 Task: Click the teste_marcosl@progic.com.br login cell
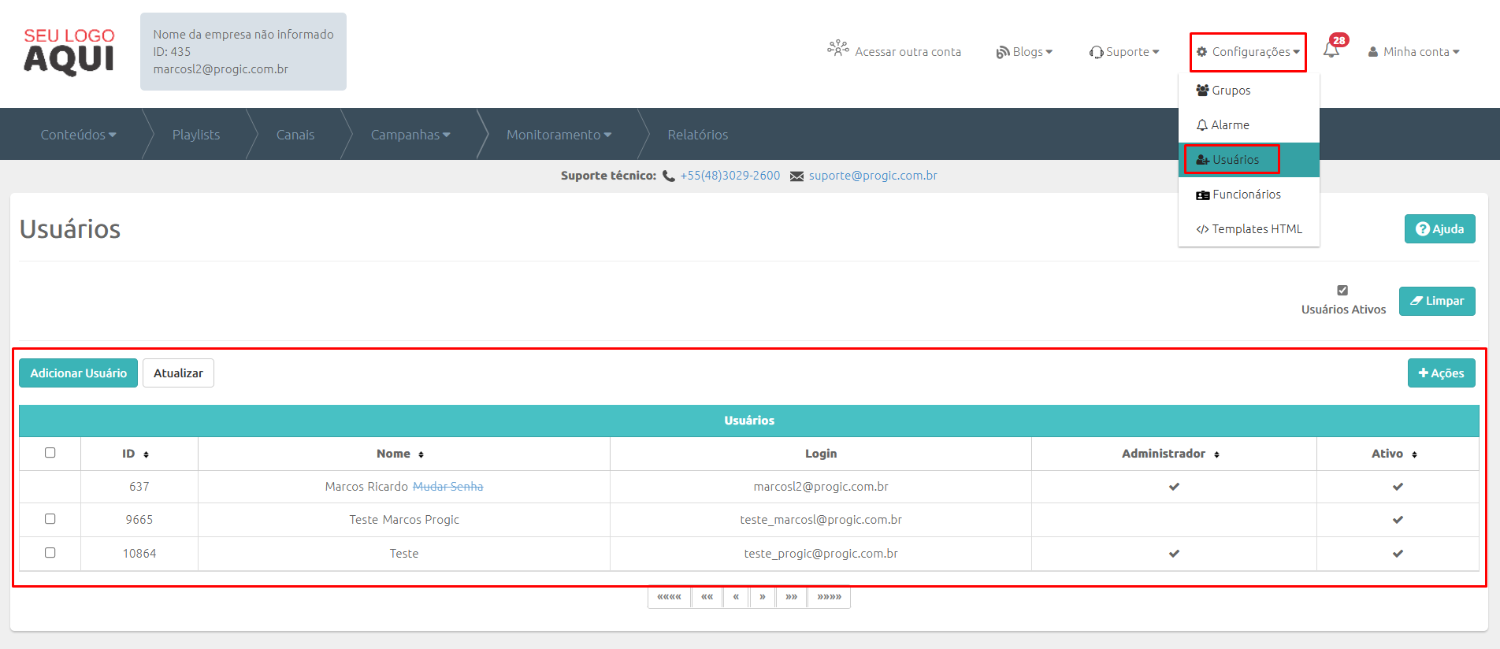[x=821, y=520]
